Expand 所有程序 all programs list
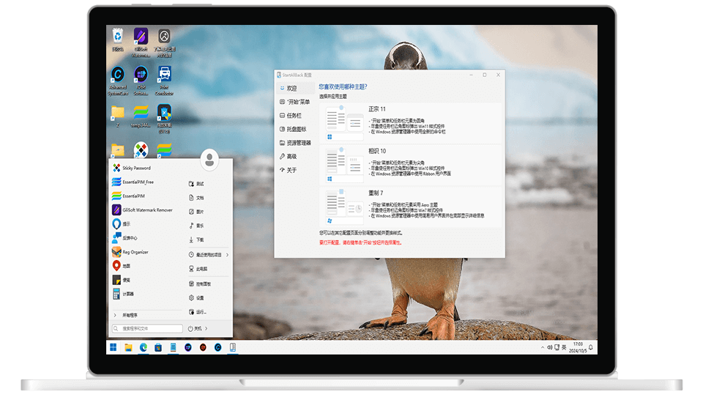 point(129,315)
